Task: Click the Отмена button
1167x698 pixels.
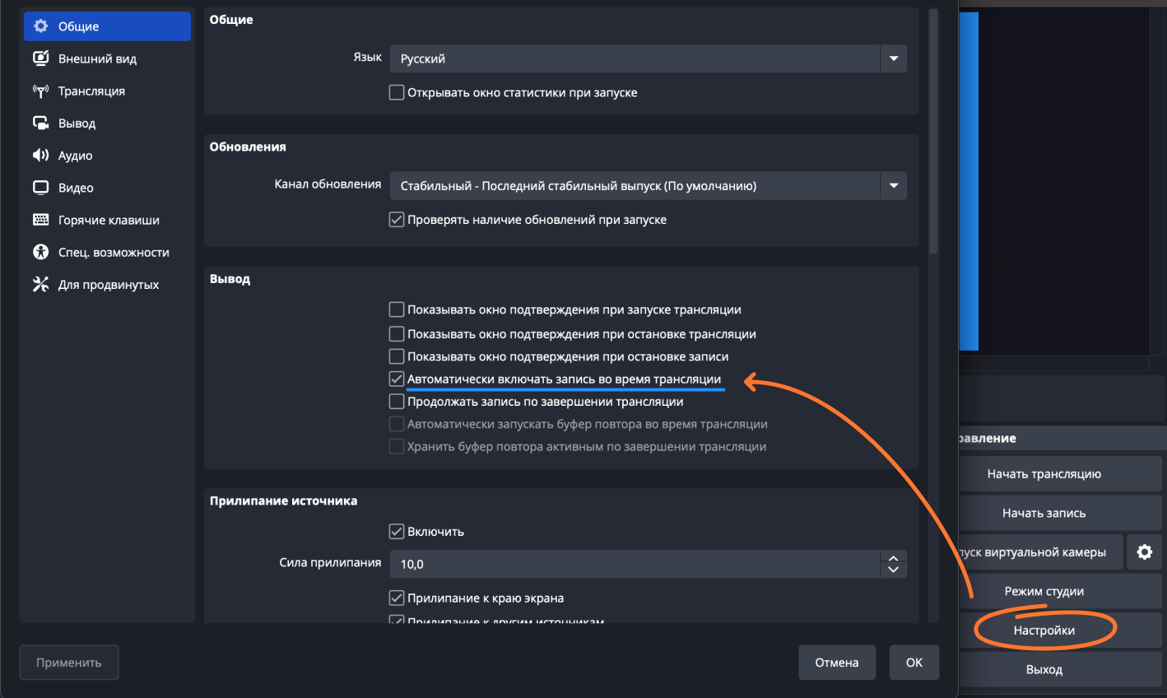Action: coord(836,663)
